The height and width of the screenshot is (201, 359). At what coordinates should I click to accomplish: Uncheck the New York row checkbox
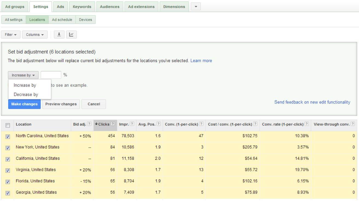7,147
